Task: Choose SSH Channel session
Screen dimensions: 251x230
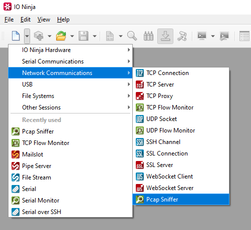Action: coord(181,142)
